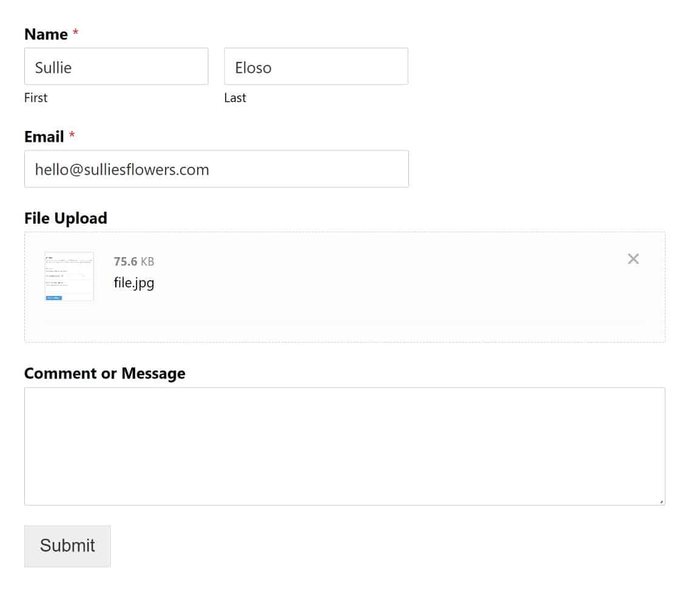Viewport: 677px width, 593px height.
Task: Remove the uploaded file.jpg with X icon
Action: (x=633, y=259)
